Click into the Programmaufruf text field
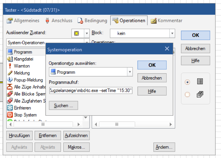Image resolution: width=221 pixels, height=158 pixels. coord(91,91)
